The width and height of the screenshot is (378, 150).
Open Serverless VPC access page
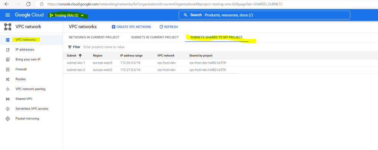coord(31,109)
